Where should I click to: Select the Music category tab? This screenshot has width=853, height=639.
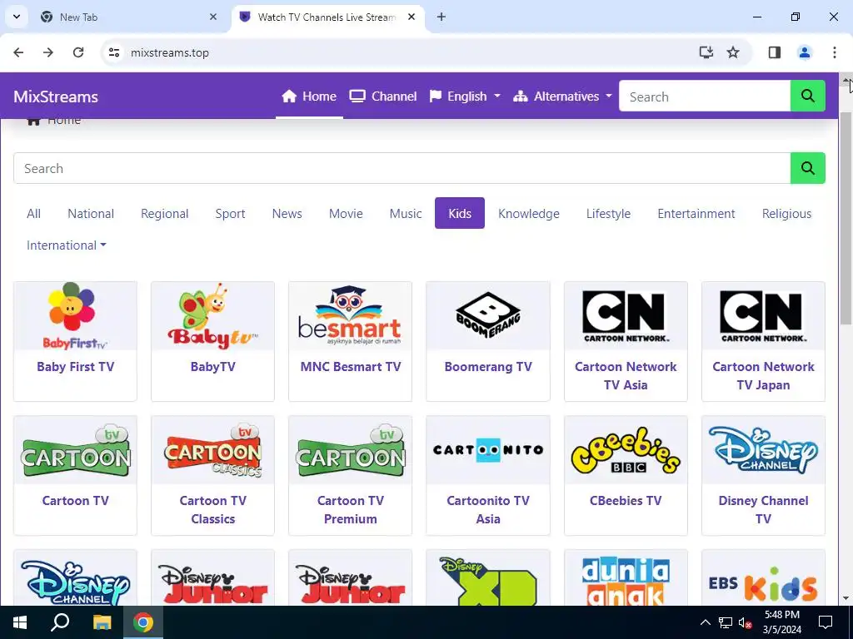[x=406, y=214]
